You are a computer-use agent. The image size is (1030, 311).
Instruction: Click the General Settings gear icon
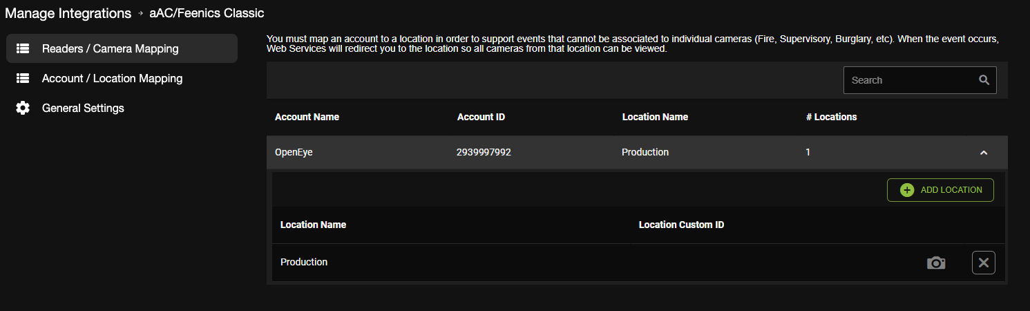(x=23, y=108)
